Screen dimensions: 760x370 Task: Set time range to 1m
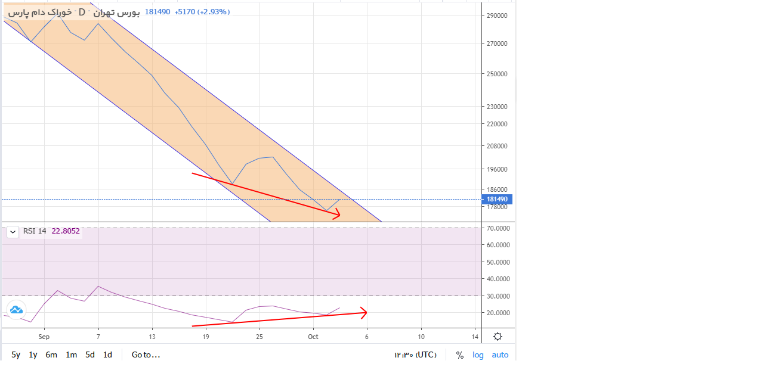tap(71, 355)
